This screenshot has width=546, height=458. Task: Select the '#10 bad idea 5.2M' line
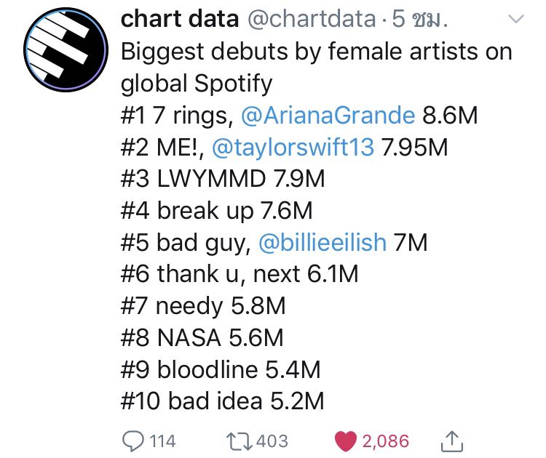[x=222, y=401]
